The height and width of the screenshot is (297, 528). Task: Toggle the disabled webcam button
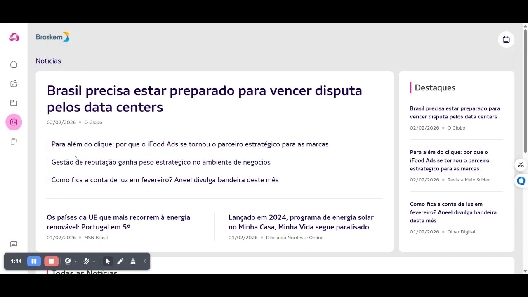pyautogui.click(x=68, y=261)
